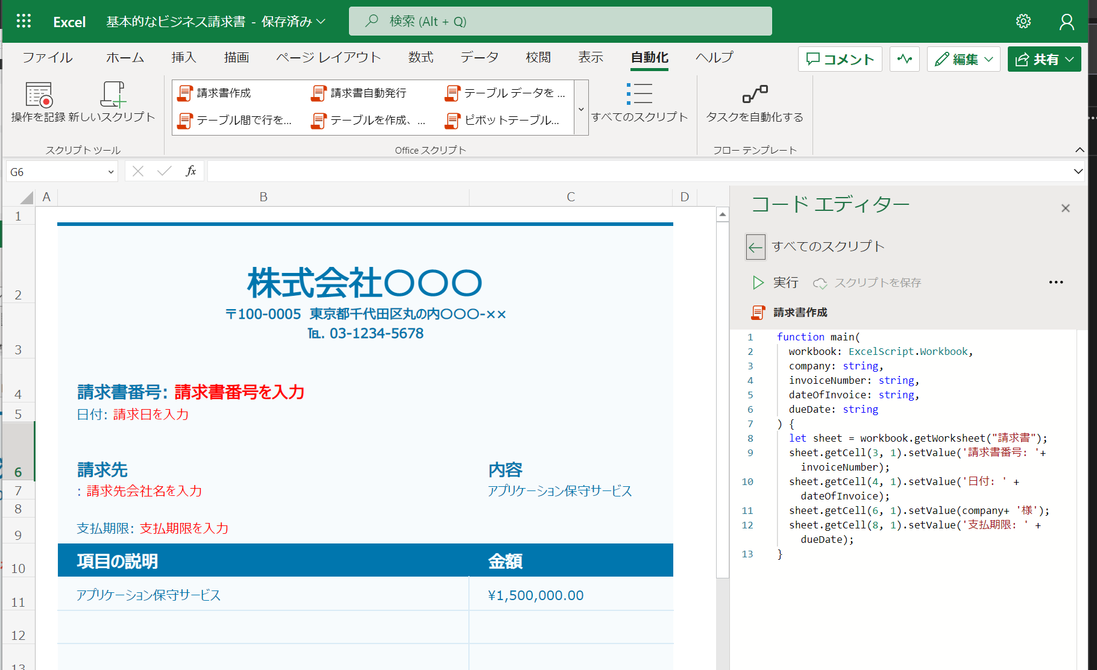This screenshot has width=1097, height=670.
Task: Expand the formula bar
Action: 1078,171
